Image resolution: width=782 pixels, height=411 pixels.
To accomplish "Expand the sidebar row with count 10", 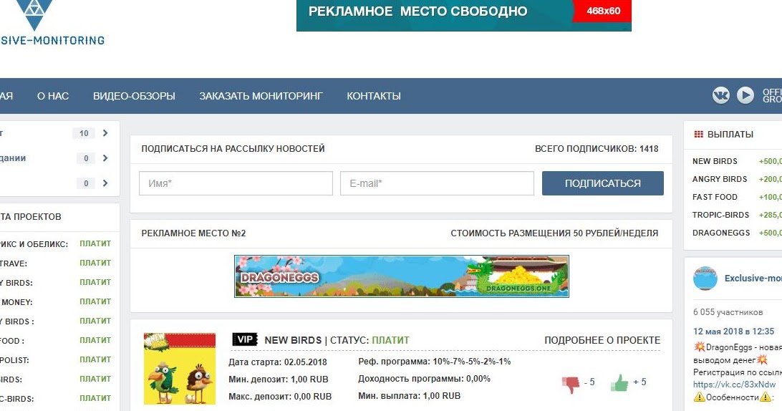I will point(105,133).
